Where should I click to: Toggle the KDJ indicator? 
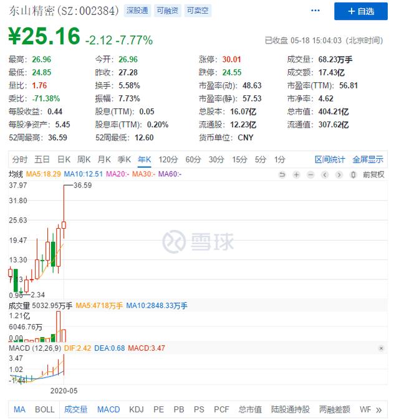point(137,410)
